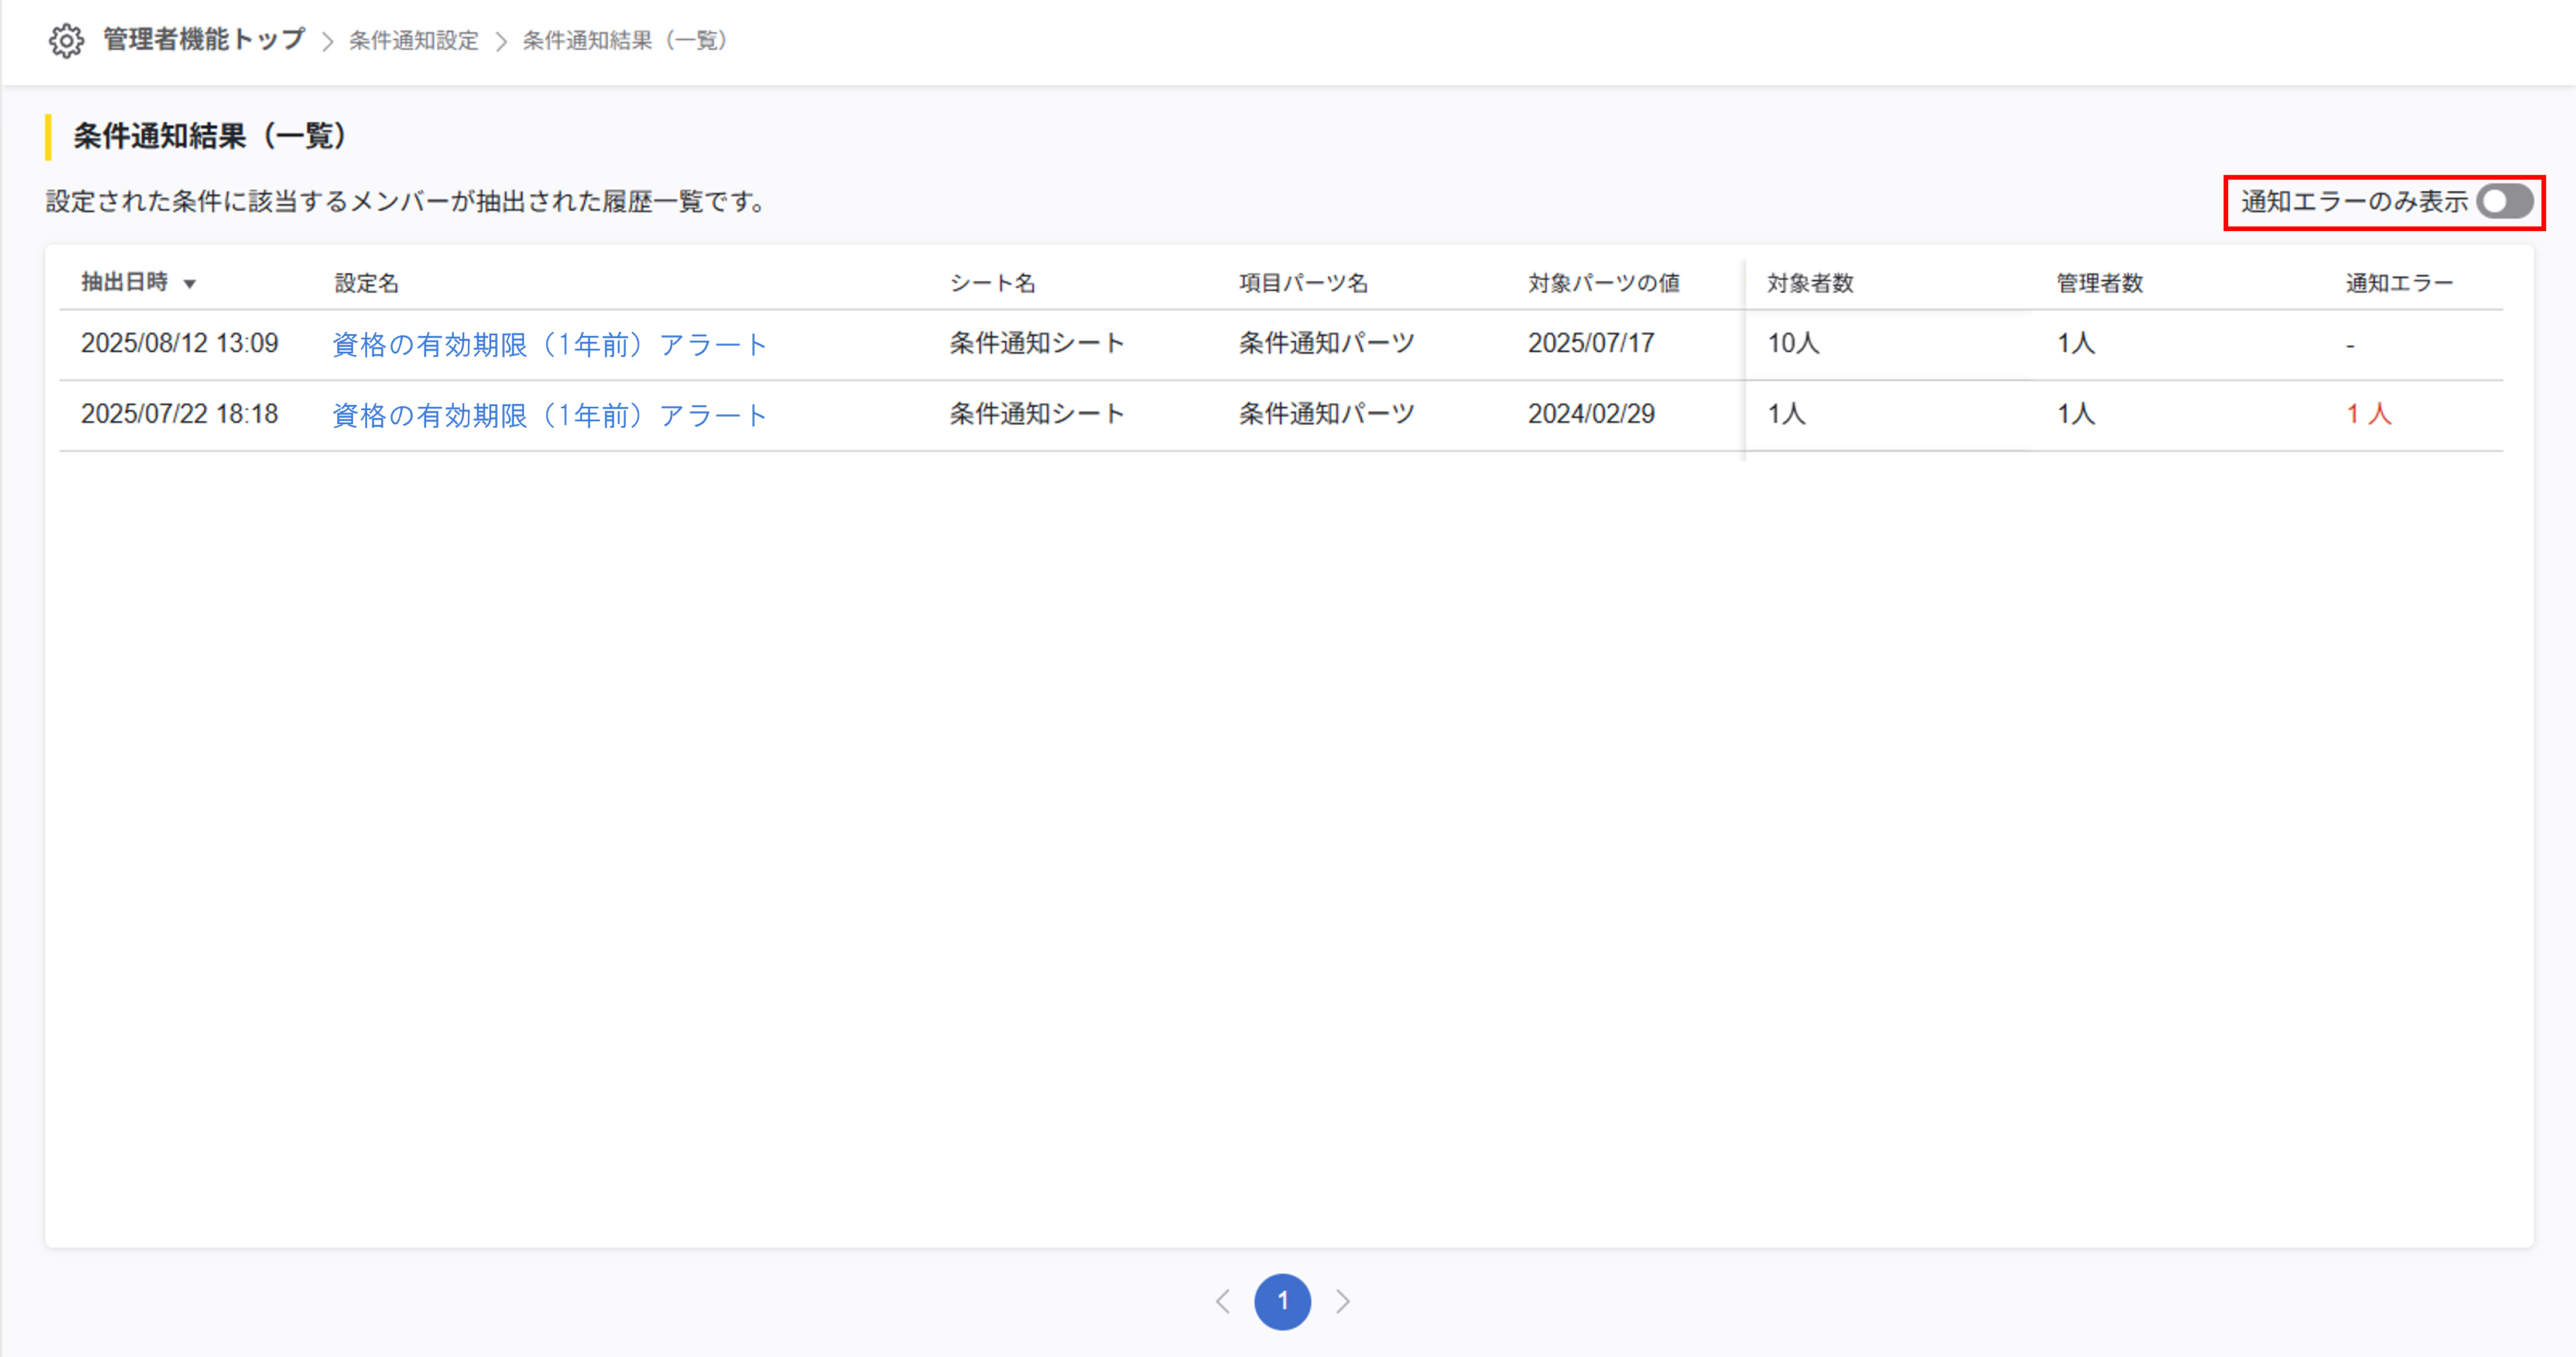Image resolution: width=2576 pixels, height=1357 pixels.
Task: Click the シート名 column header
Action: [x=991, y=284]
